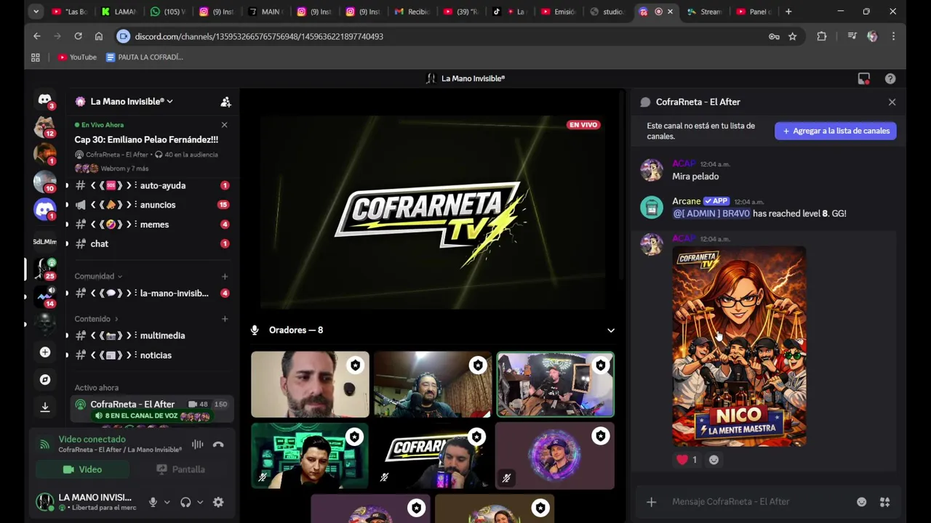Deafen audio with the headphones icon
The image size is (931, 523).
[x=185, y=502]
